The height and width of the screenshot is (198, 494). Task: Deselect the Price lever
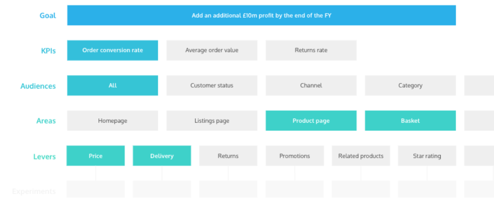pyautogui.click(x=96, y=156)
